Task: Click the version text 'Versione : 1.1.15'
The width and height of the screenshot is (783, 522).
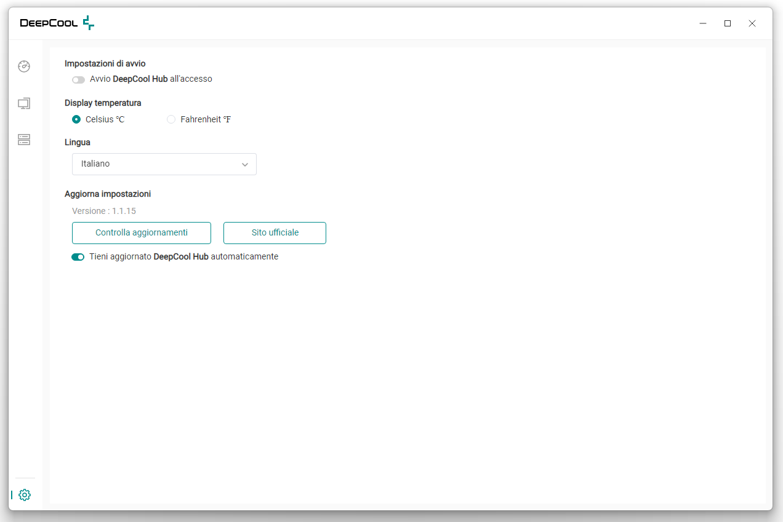Action: click(x=104, y=211)
